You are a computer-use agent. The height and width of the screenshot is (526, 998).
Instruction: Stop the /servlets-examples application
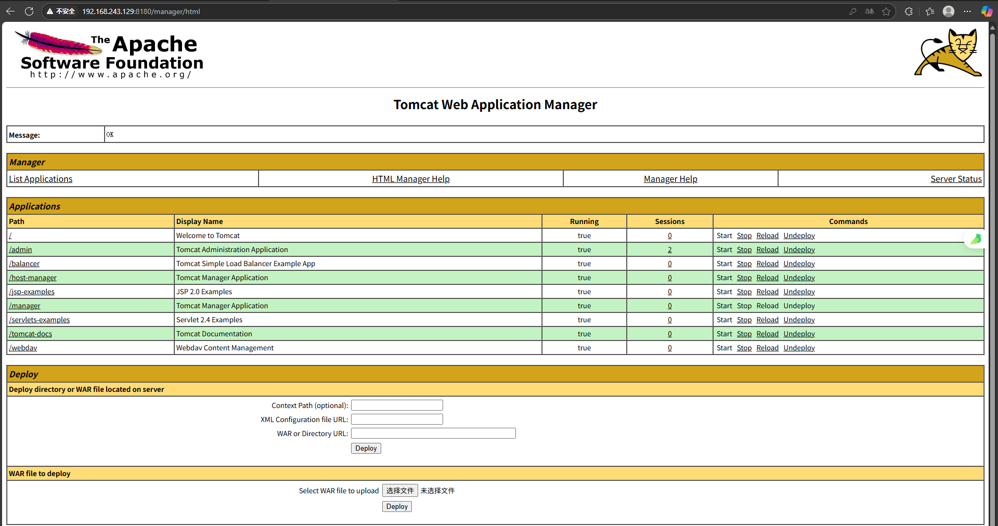(x=744, y=320)
